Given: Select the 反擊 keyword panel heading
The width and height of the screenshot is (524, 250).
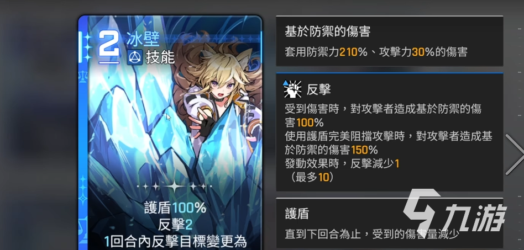Looking at the screenshot, I should coord(318,89).
